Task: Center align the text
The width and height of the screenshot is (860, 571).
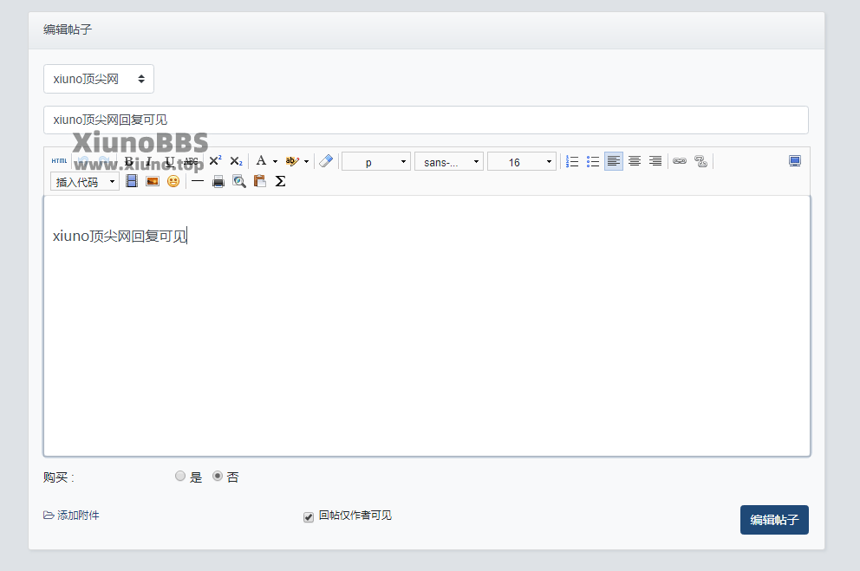Action: [x=635, y=161]
